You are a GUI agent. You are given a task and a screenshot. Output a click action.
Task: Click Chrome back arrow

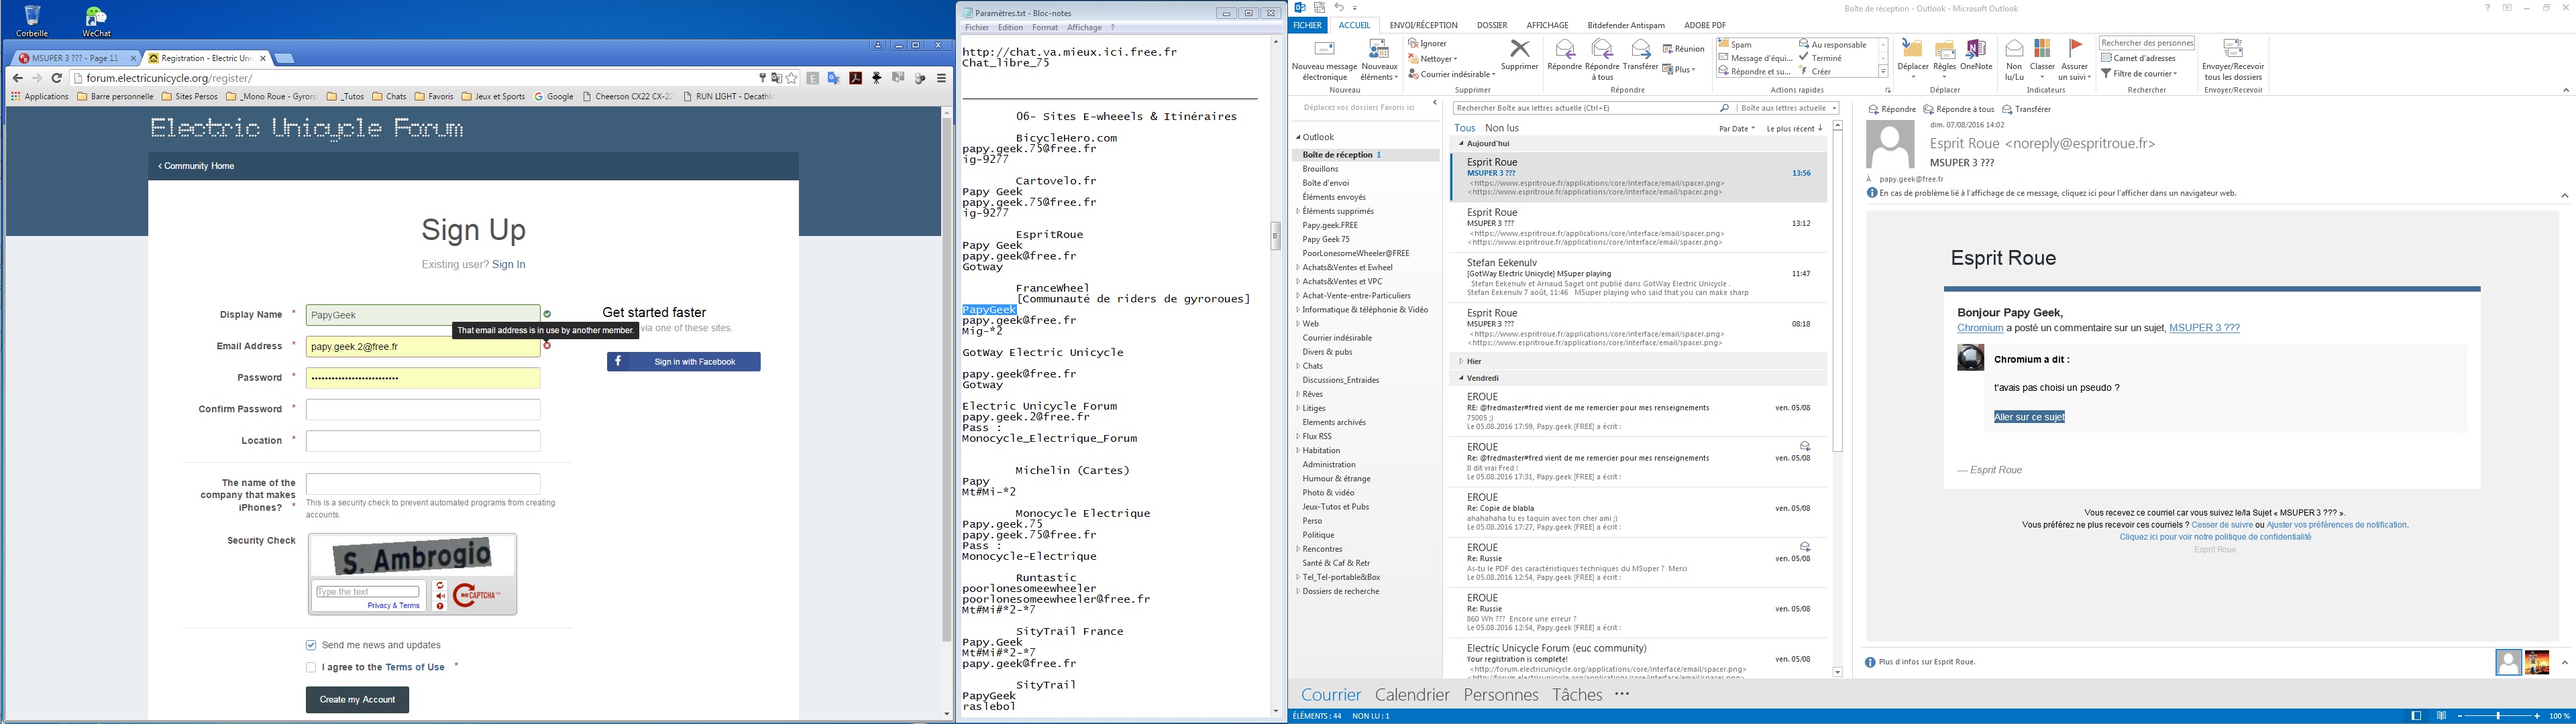click(17, 78)
